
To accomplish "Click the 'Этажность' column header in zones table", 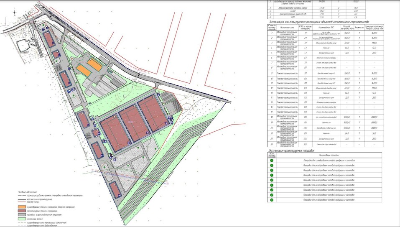I will (x=359, y=27).
